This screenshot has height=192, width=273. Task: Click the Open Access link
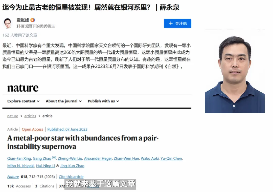(x=33, y=129)
